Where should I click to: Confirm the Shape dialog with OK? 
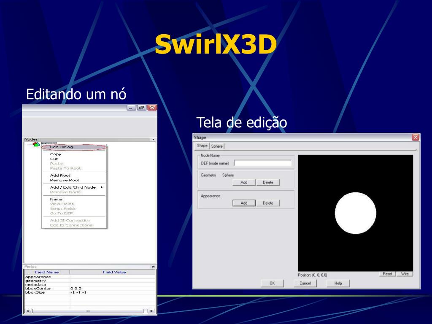[x=272, y=283]
